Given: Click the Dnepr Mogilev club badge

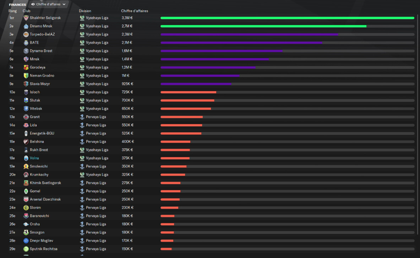Looking at the screenshot, I should [26, 241].
